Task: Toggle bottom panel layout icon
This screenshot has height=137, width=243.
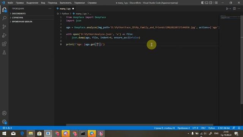Action: (x=207, y=3)
